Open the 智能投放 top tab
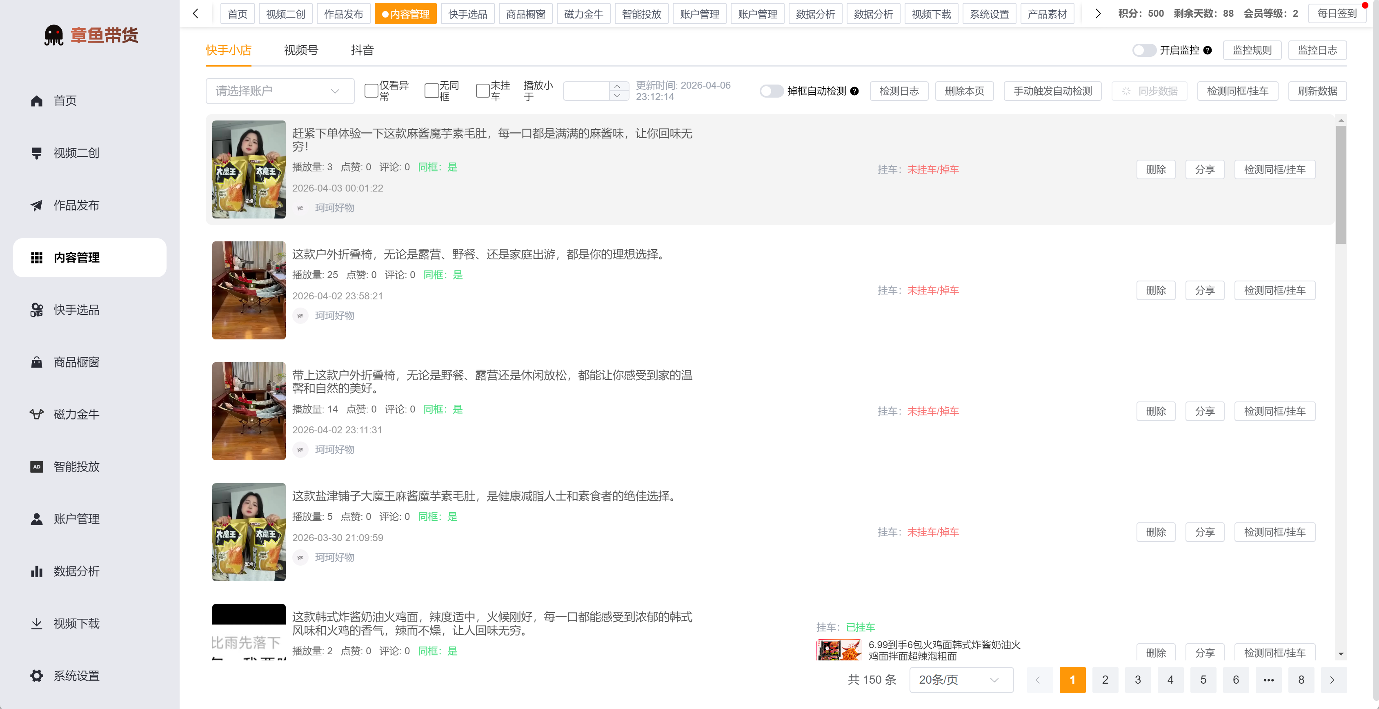The height and width of the screenshot is (709, 1379). pyautogui.click(x=641, y=14)
